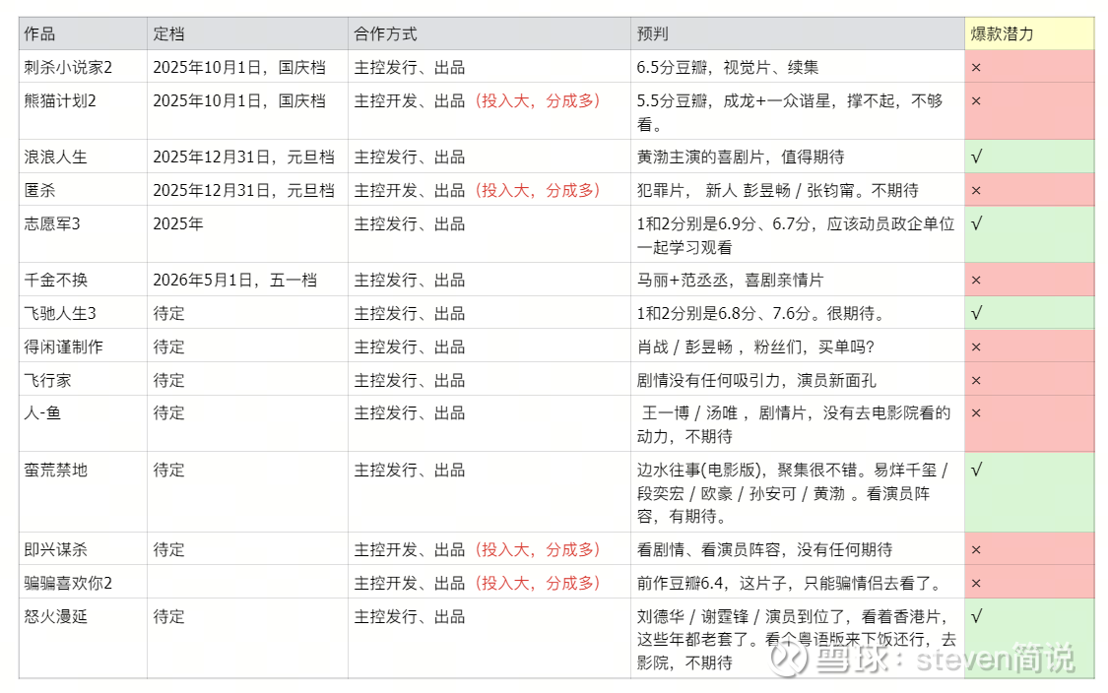The image size is (1108, 693).
Task: Click the × mark in the 千金不换 row
Action: pyautogui.click(x=976, y=281)
